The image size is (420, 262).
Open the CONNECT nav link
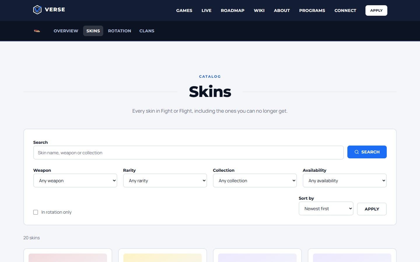click(x=345, y=10)
